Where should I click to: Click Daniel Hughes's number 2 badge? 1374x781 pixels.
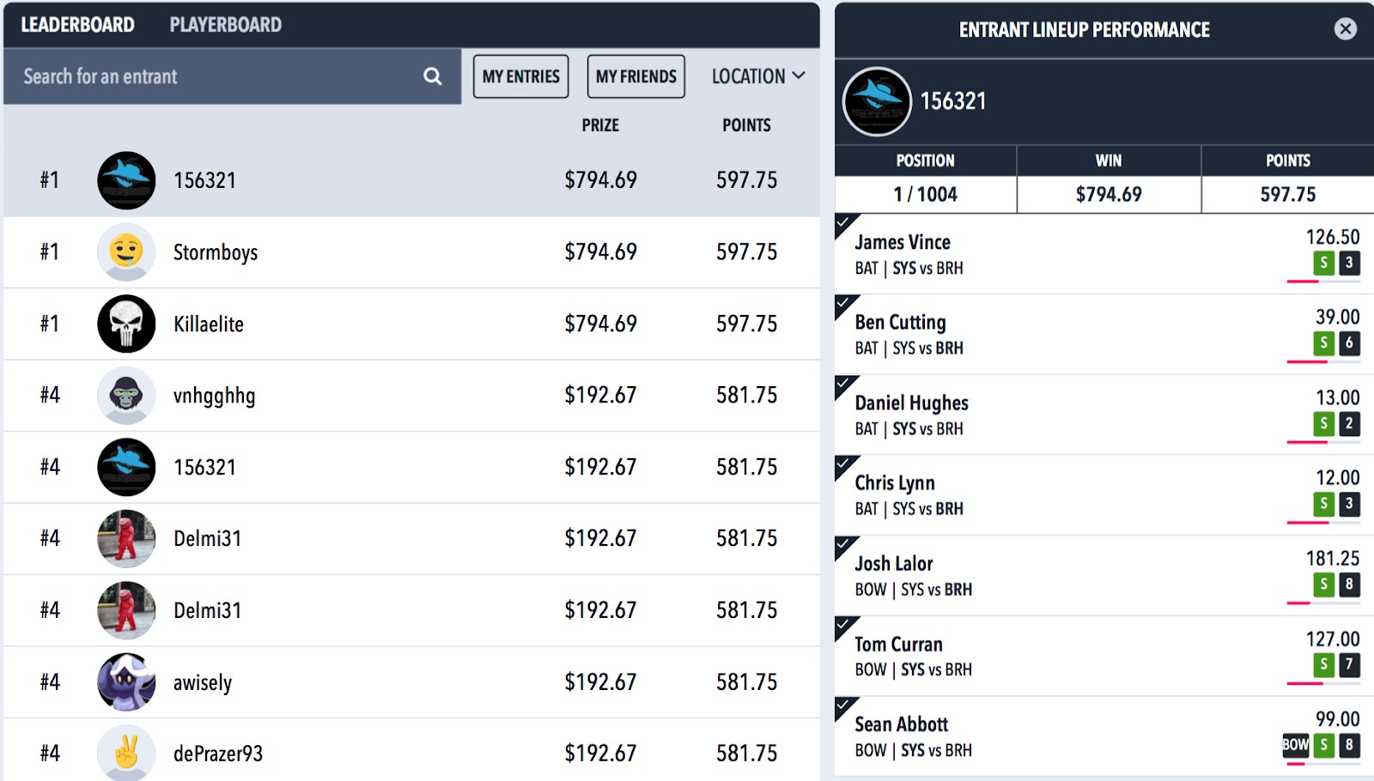click(x=1349, y=423)
